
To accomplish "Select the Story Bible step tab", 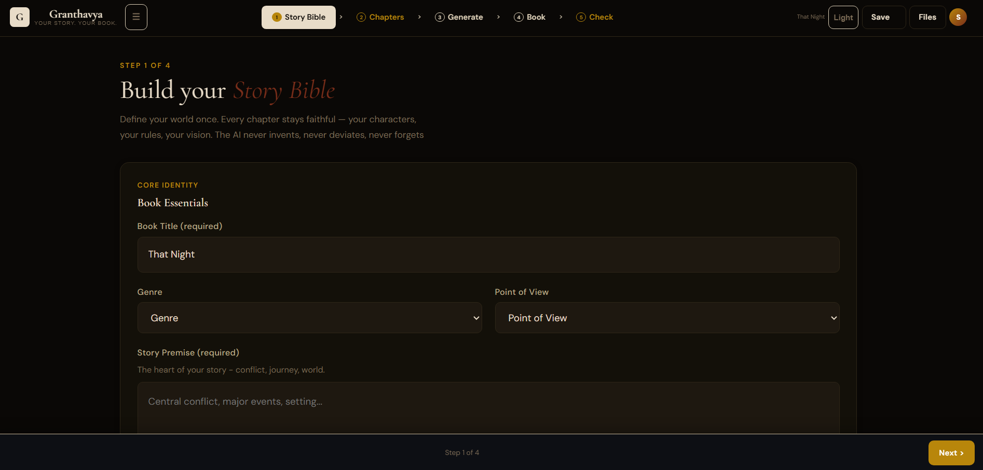I will pos(298,17).
